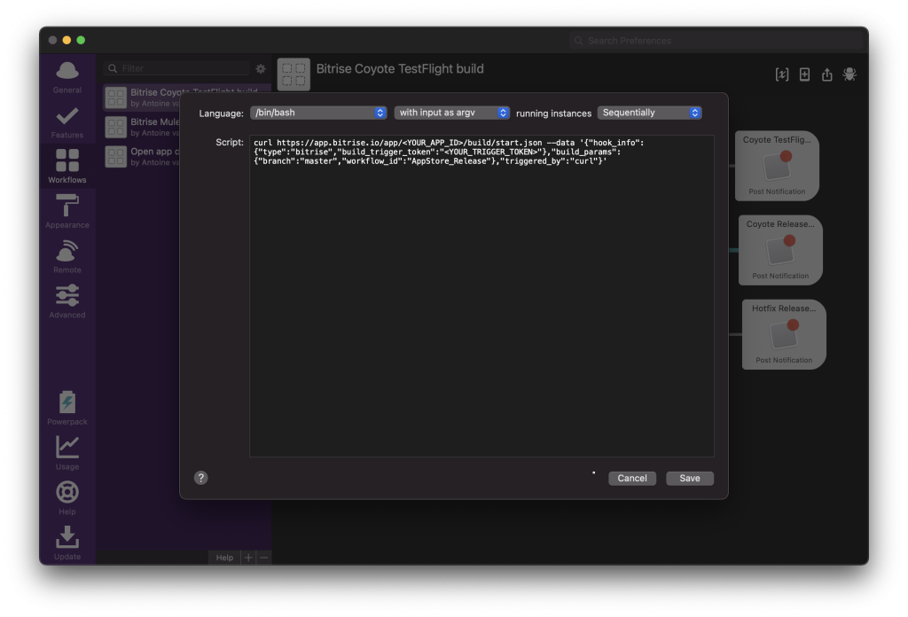Open workflow environment variables with [x] icon
This screenshot has height=617, width=908.
pyautogui.click(x=781, y=74)
